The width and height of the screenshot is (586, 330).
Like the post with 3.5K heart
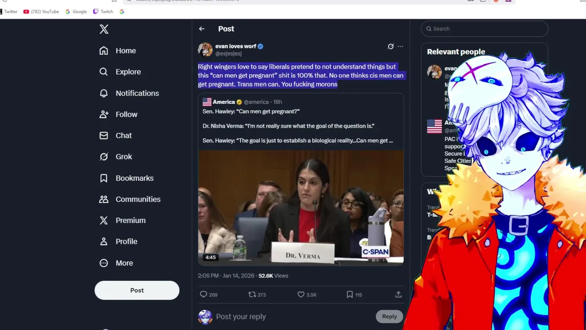[x=301, y=295]
